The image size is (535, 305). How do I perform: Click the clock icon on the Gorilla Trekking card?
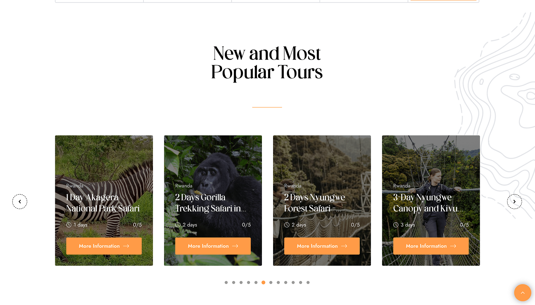coord(178,225)
